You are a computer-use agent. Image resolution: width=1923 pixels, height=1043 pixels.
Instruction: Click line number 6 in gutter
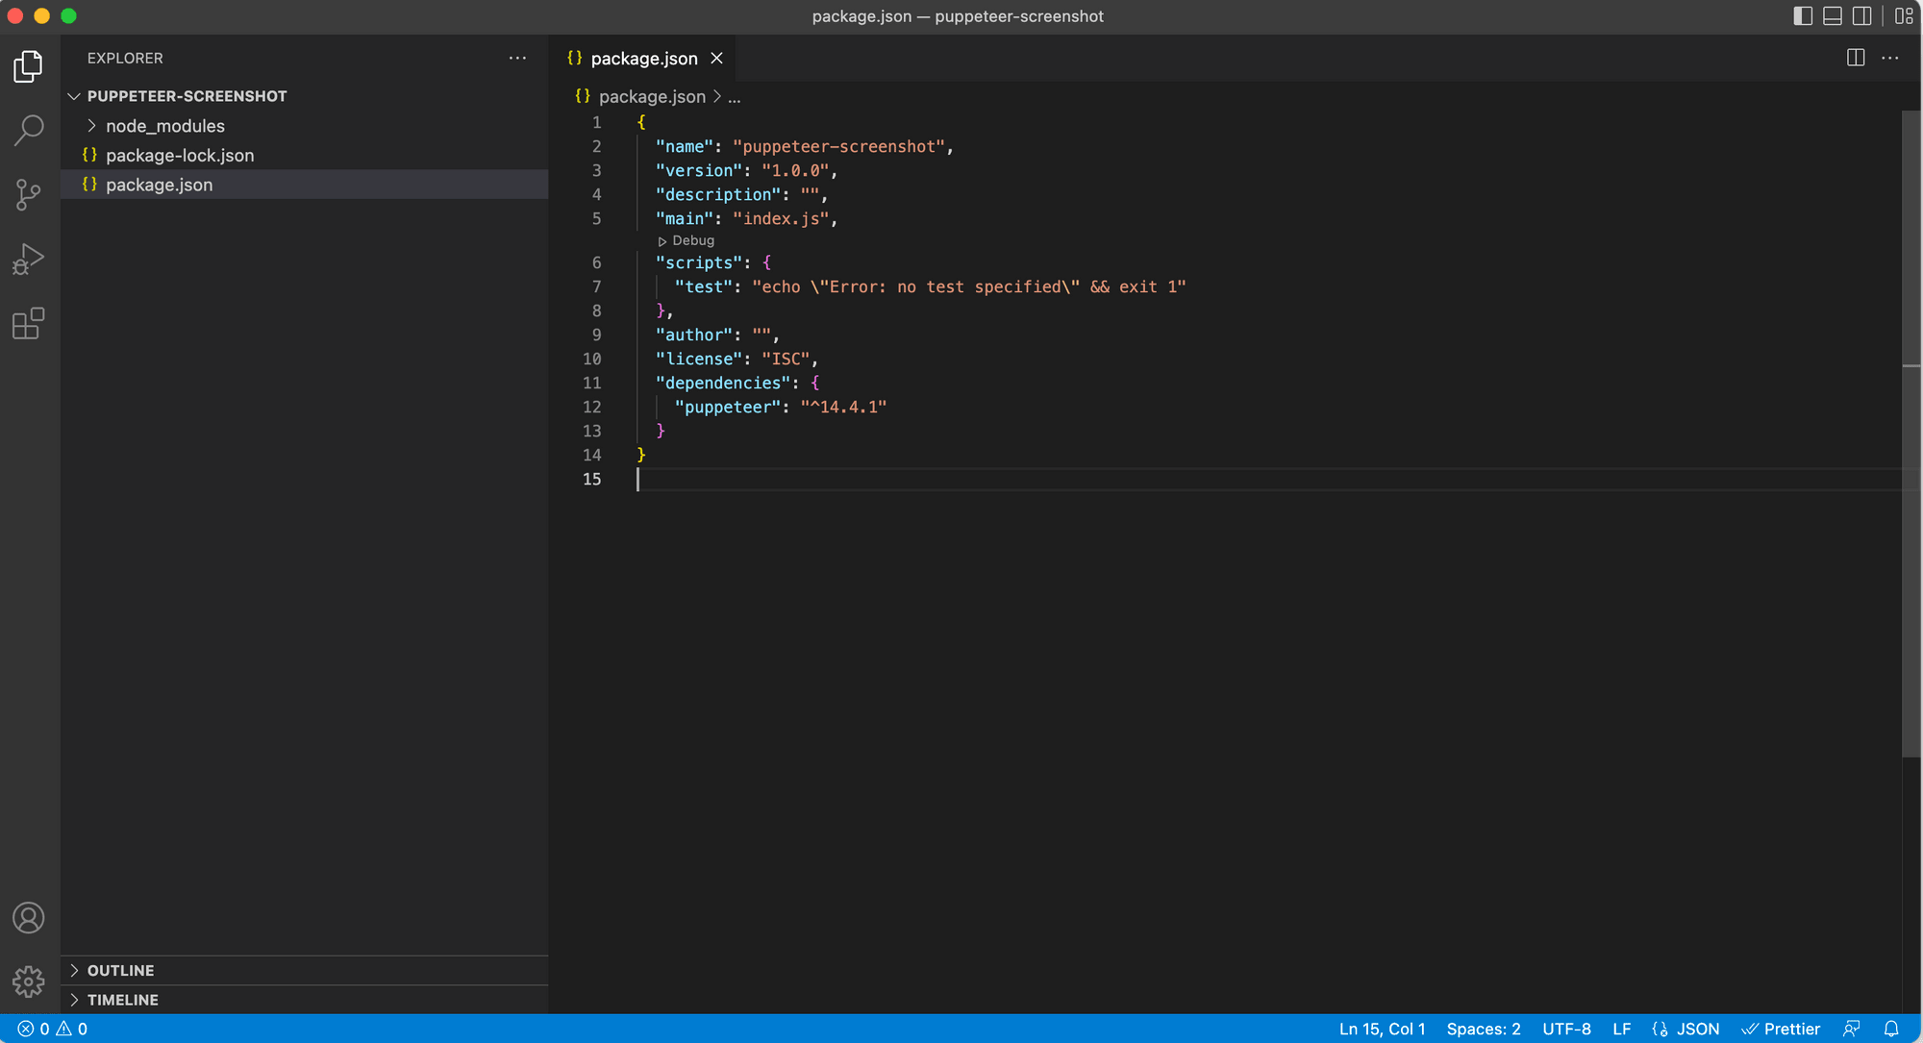(596, 262)
